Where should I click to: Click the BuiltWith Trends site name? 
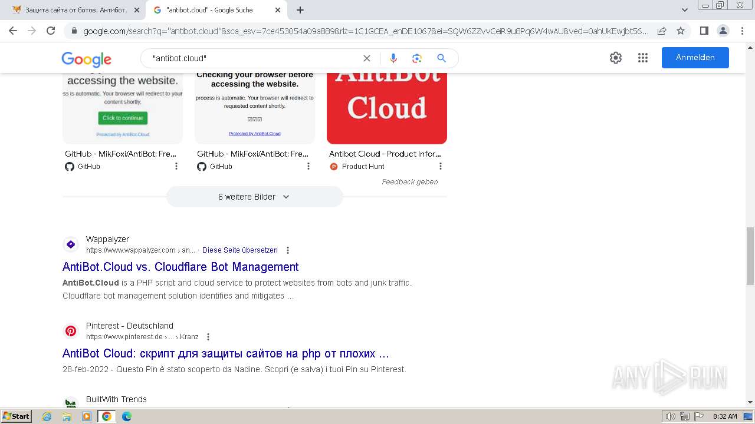click(116, 399)
